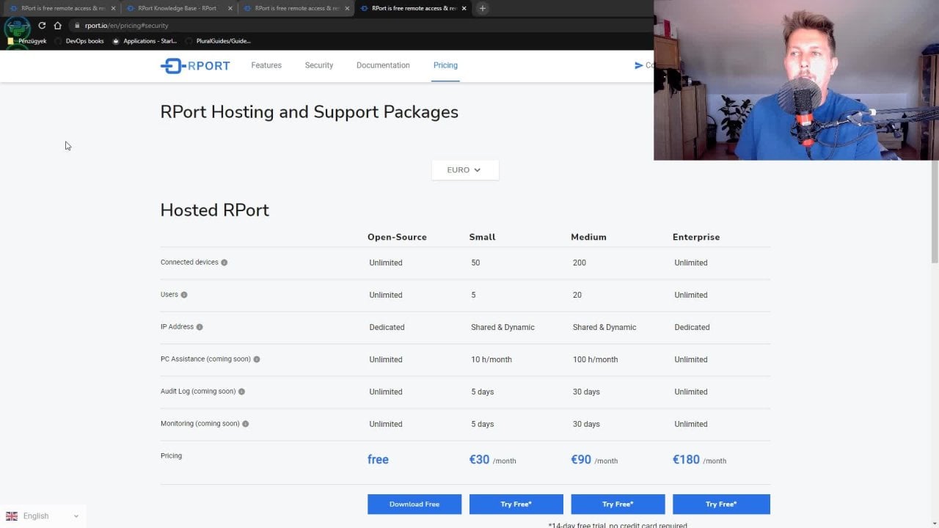Click Try Free for the Small plan

tap(516, 504)
